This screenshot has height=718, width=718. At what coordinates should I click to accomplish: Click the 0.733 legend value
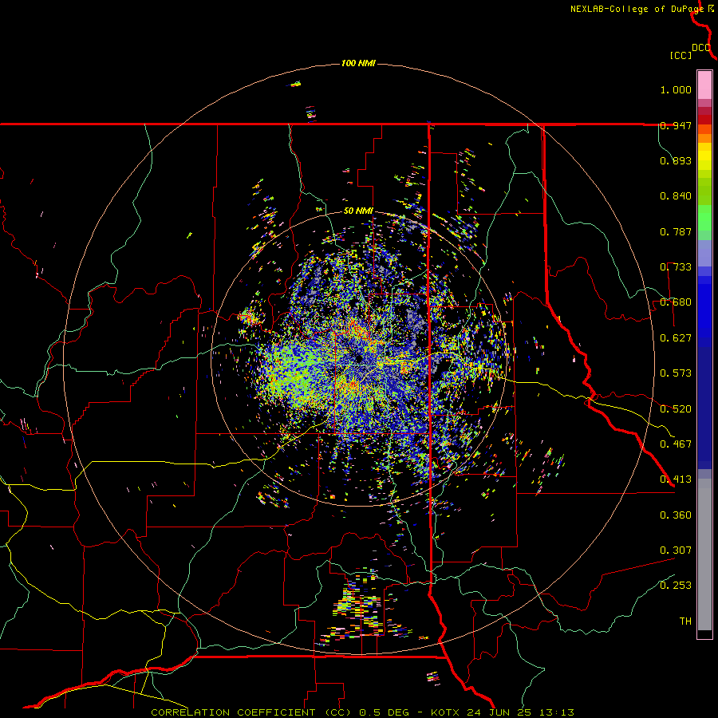676,267
